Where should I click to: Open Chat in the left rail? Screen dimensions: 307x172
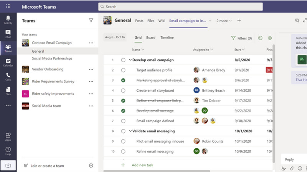[8, 34]
